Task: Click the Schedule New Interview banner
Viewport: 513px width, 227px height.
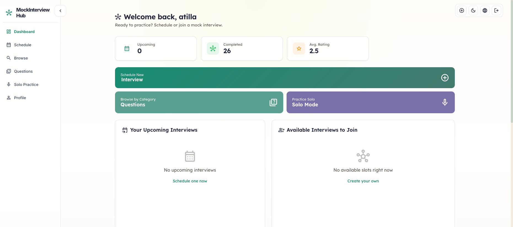Action: pyautogui.click(x=285, y=78)
